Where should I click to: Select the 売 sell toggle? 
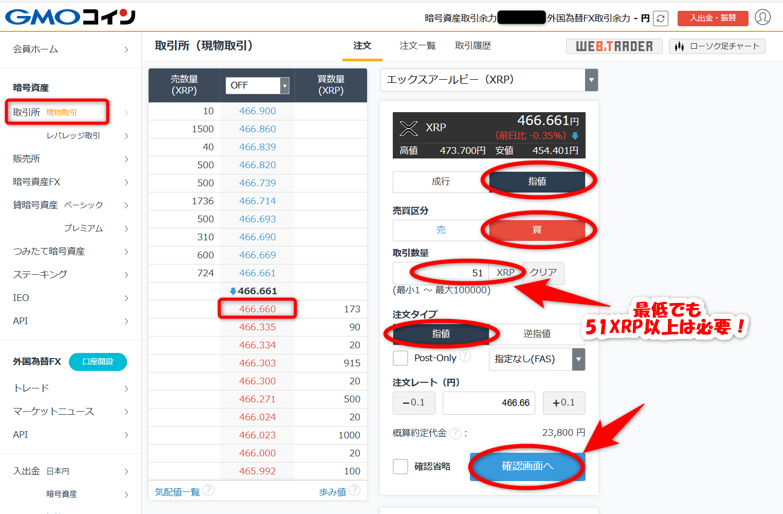tap(441, 230)
